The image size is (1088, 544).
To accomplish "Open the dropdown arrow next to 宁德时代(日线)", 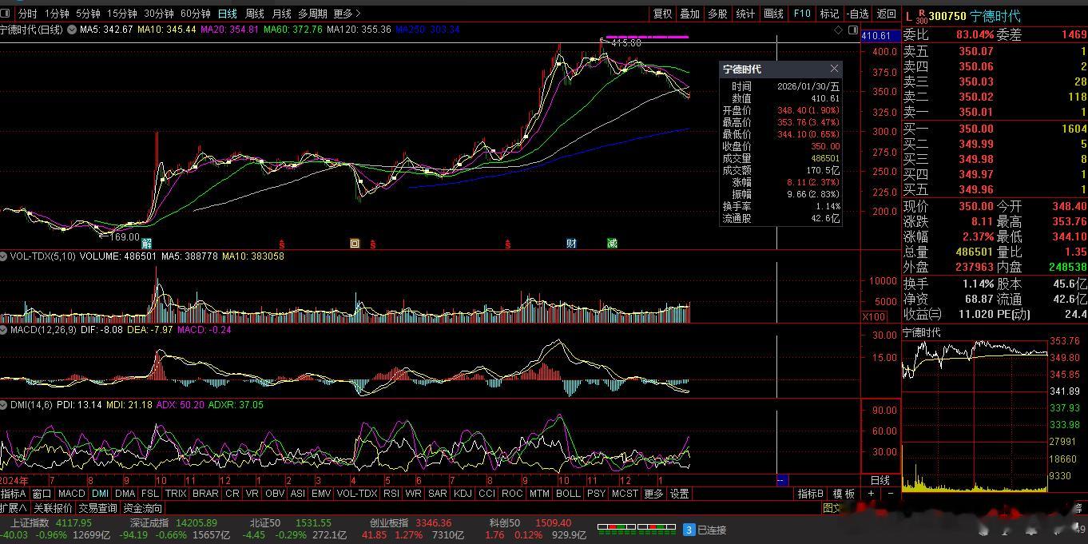I will (70, 30).
